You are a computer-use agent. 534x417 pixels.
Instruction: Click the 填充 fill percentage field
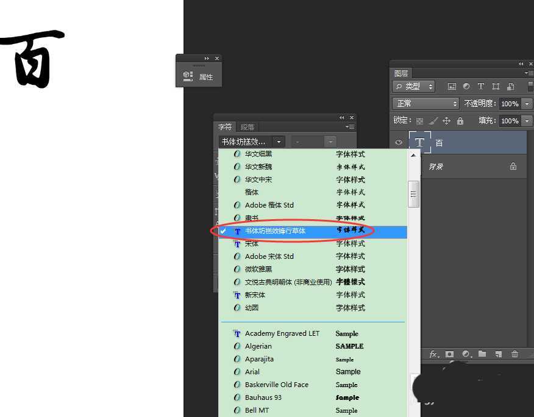509,121
